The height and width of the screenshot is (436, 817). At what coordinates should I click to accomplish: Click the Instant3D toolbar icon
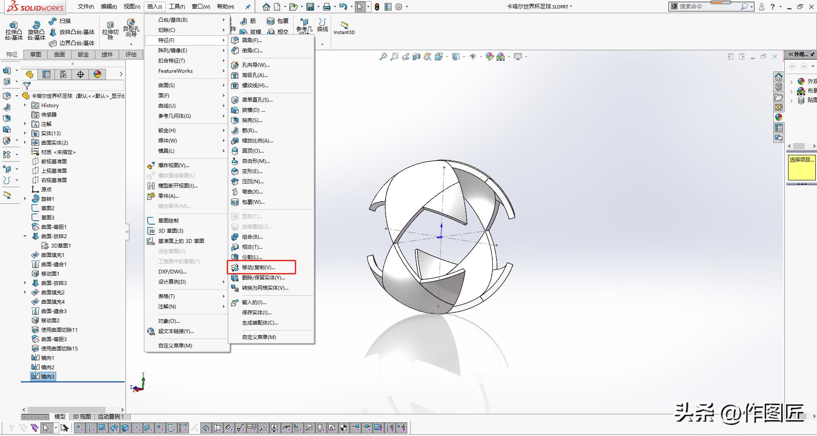(344, 27)
